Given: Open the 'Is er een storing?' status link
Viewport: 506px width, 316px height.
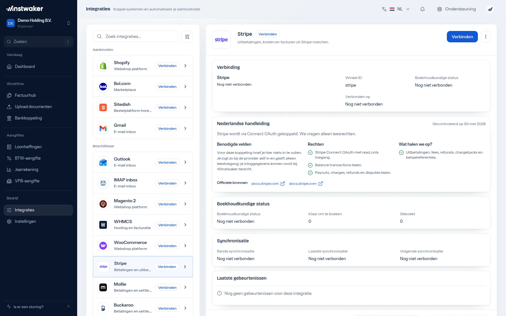Looking at the screenshot, I should click(38, 307).
